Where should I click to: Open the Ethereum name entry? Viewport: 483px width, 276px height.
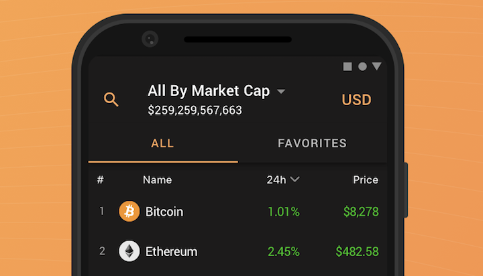click(x=171, y=252)
